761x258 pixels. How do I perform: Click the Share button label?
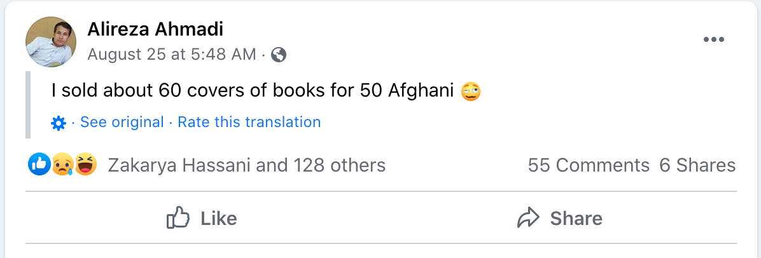[x=576, y=219]
